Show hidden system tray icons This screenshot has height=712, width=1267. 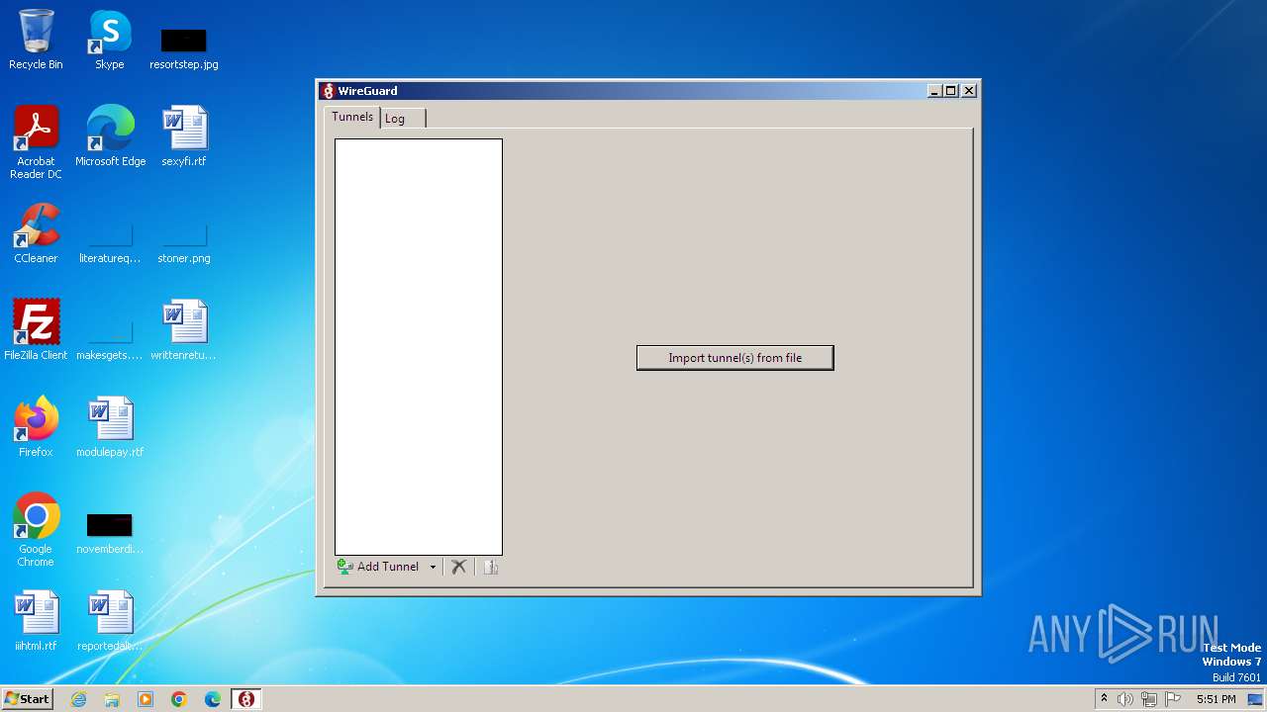pos(1104,699)
